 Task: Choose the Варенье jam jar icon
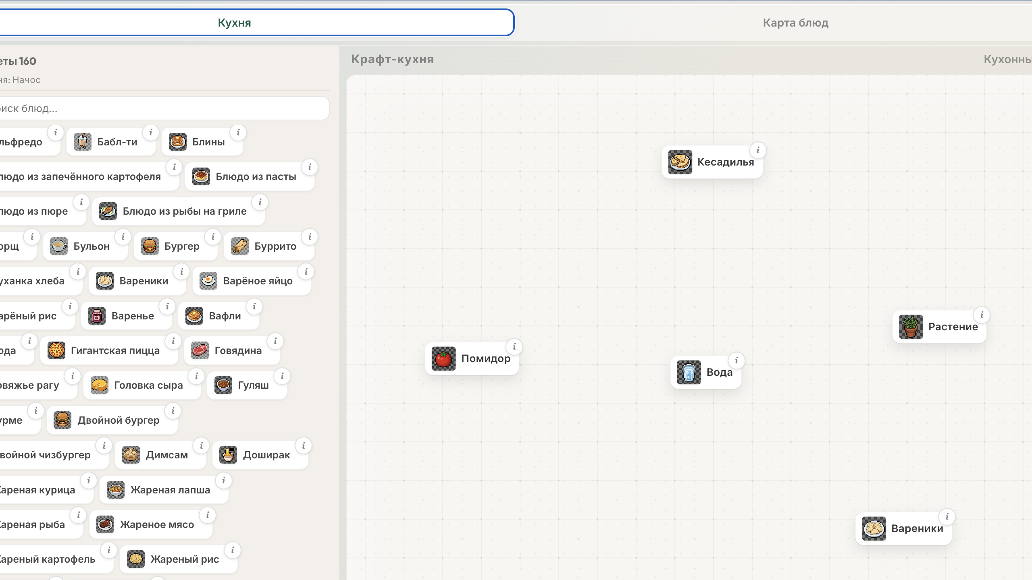97,316
